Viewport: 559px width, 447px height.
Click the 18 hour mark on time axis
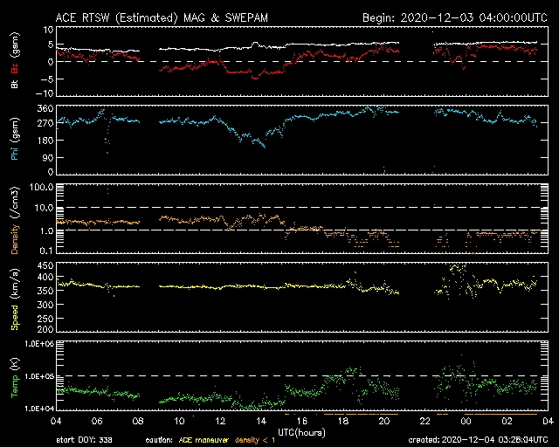343,421
